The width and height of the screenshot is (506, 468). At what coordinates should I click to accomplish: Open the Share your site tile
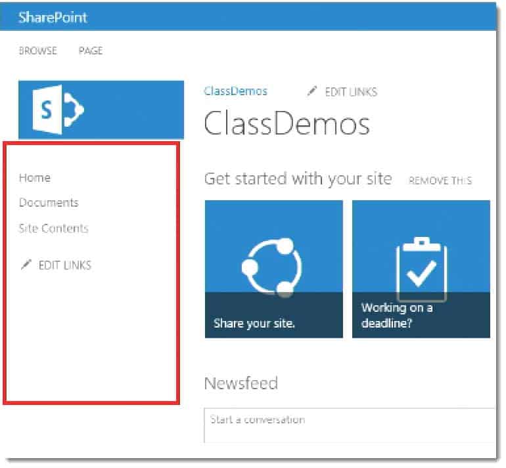tap(273, 269)
